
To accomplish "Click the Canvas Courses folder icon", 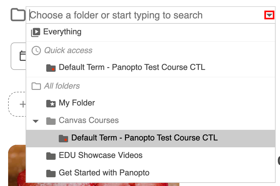I will coord(51,121).
